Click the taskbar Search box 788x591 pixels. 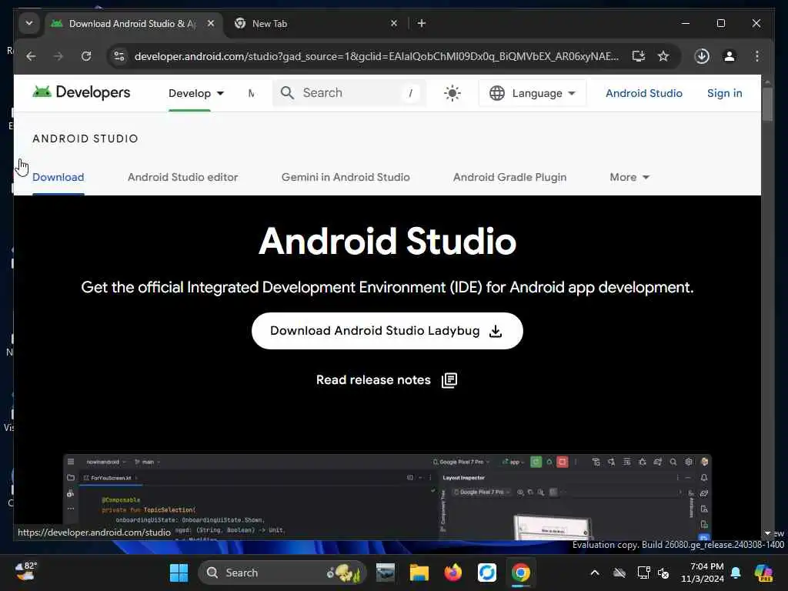[282, 573]
